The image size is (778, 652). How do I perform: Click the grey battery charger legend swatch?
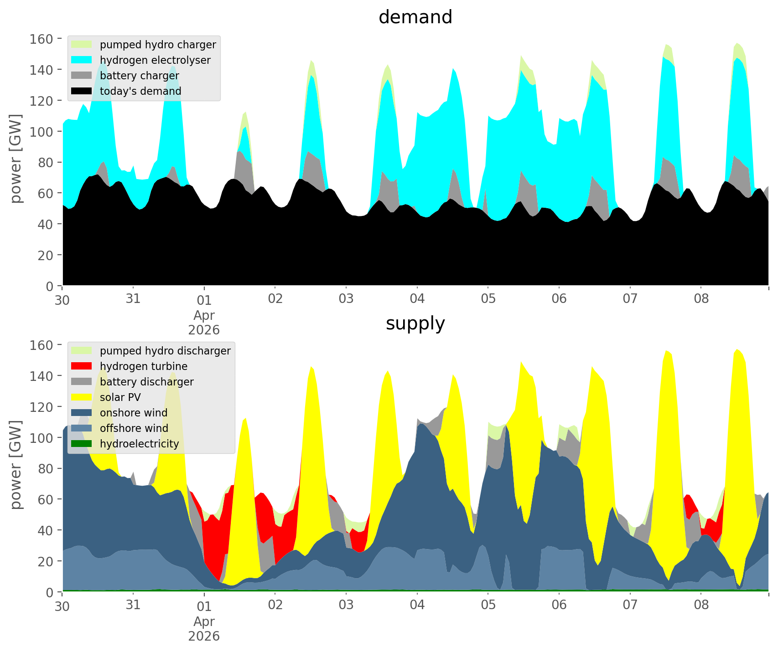click(x=82, y=76)
